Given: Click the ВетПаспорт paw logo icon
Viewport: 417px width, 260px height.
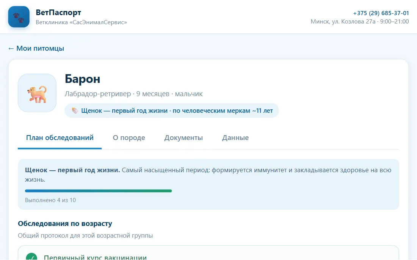Looking at the screenshot, I should click(x=19, y=17).
